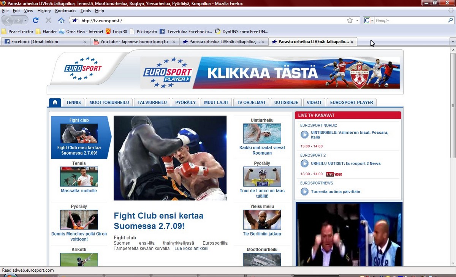Play the Eurosport Nordic live stream icon
This screenshot has height=277, width=456.
[304, 135]
